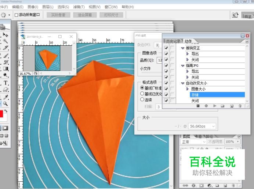Create new fill or adjustment layer
This screenshot has width=254, height=189.
(210, 185)
